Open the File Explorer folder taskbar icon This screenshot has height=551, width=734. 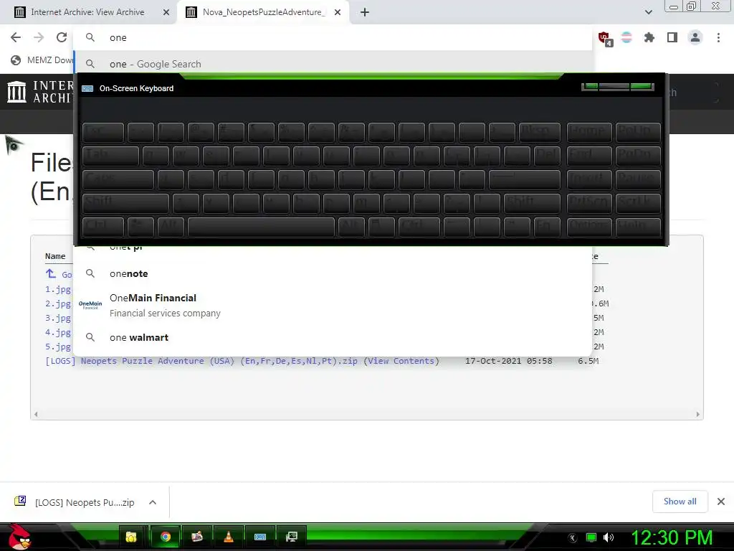tap(131, 537)
